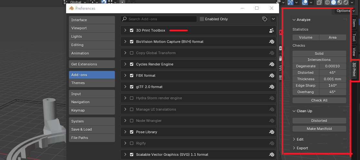Click the Check All button
The height and width of the screenshot is (160, 360).
[x=319, y=100]
